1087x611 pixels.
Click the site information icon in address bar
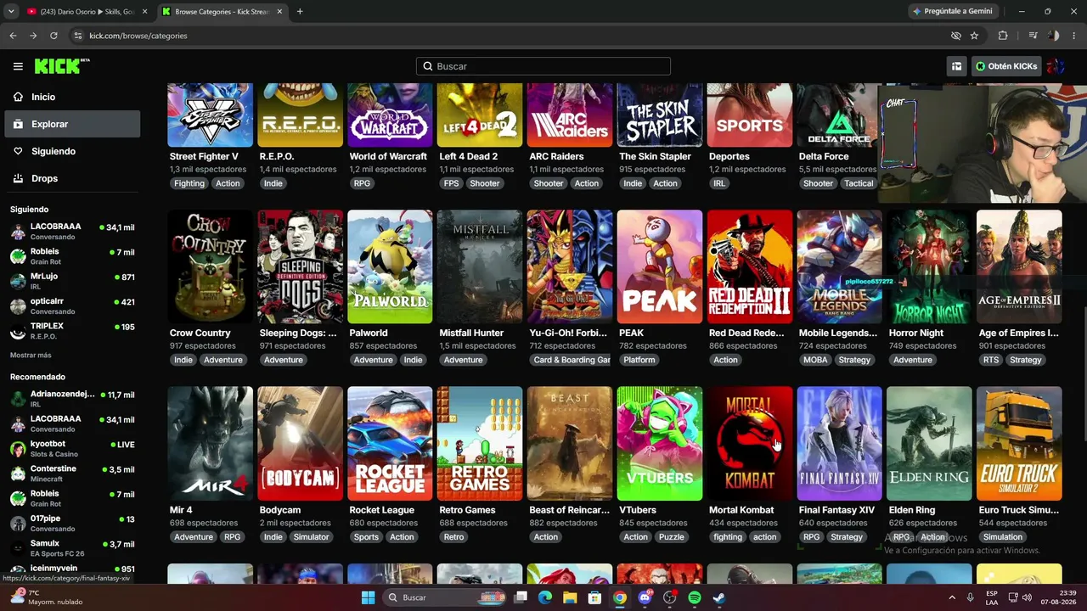coord(78,36)
